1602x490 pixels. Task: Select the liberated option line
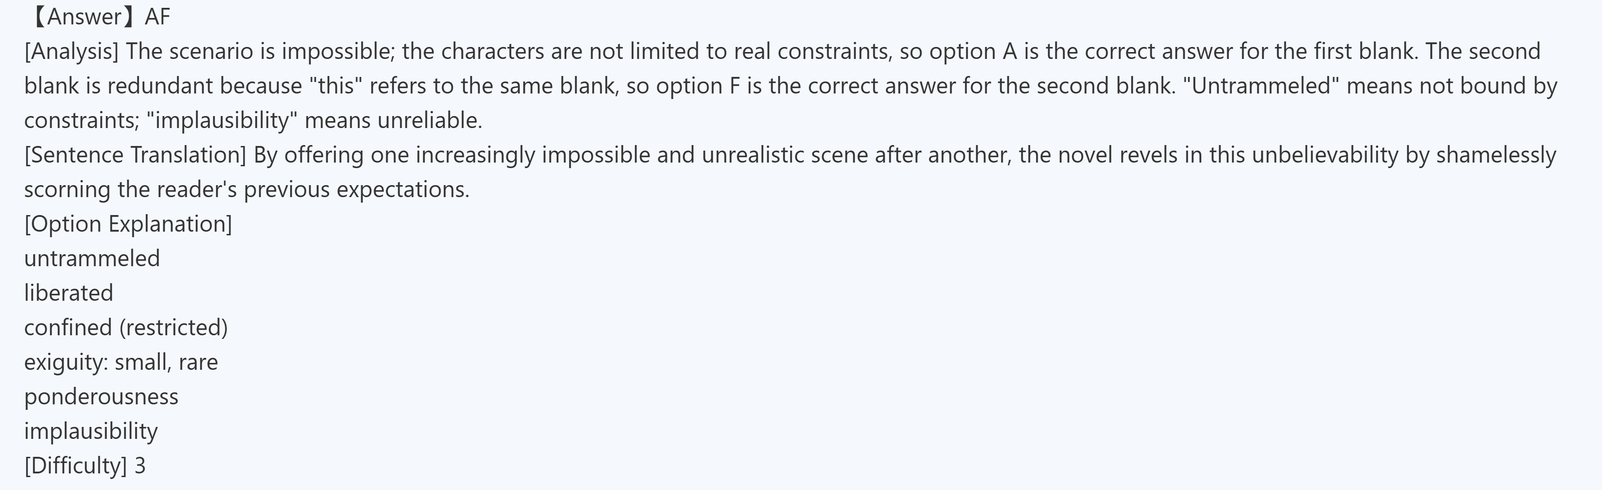point(68,292)
